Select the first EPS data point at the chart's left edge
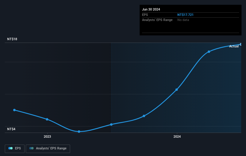 click(14, 110)
